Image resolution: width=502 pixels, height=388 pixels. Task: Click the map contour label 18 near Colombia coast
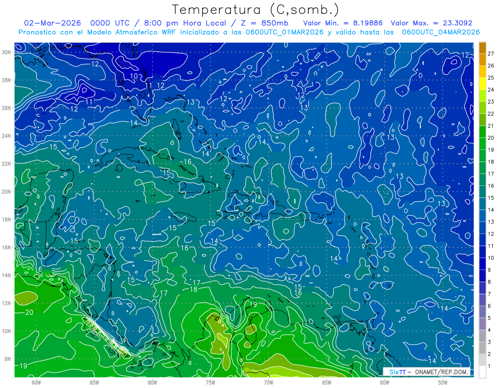(x=194, y=290)
